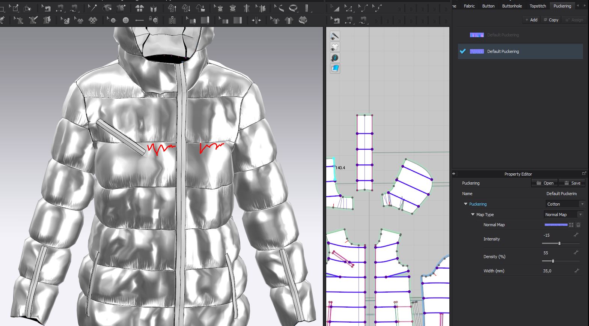Select the Puckering tab

(x=562, y=6)
